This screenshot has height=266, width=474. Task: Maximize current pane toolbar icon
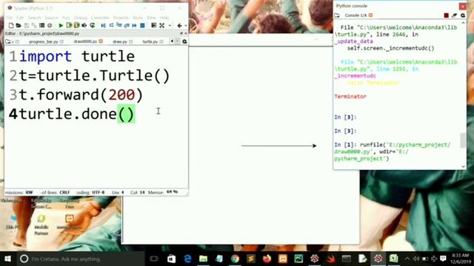tap(154, 26)
